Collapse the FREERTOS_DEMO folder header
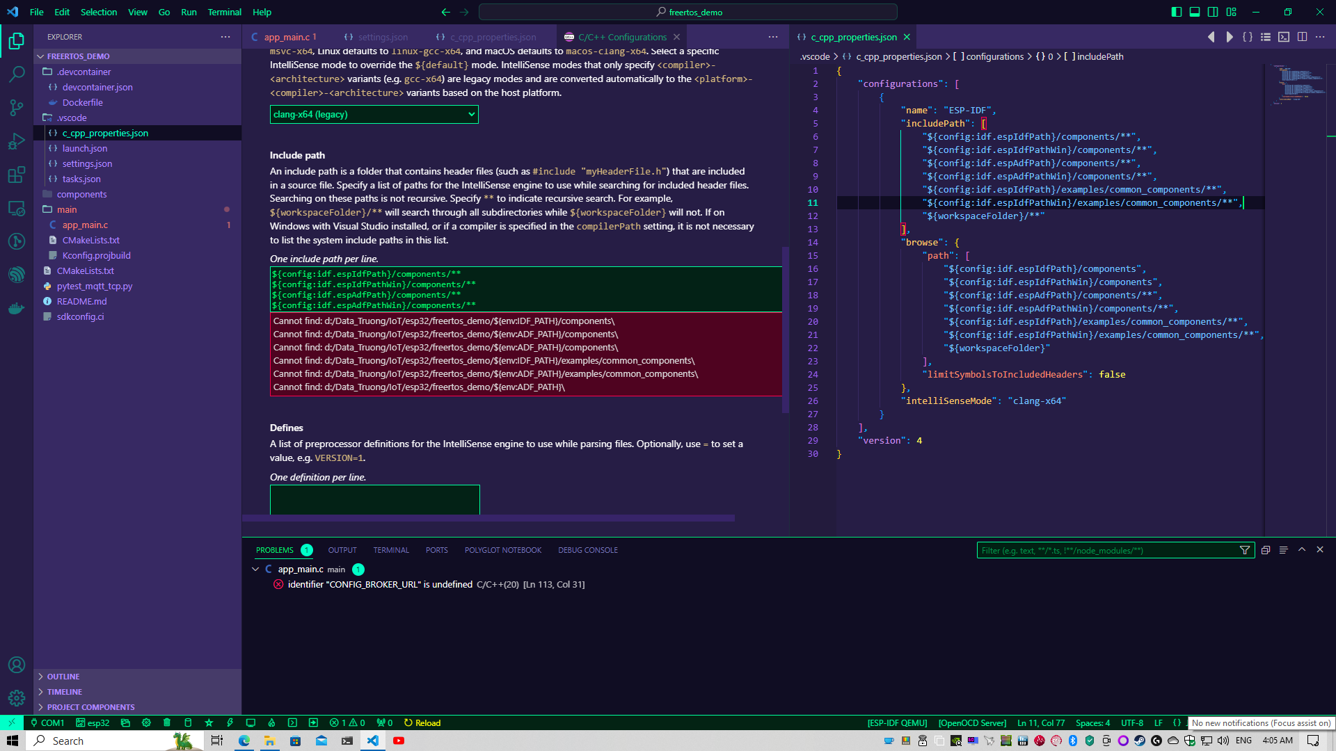The image size is (1336, 751). coord(137,56)
